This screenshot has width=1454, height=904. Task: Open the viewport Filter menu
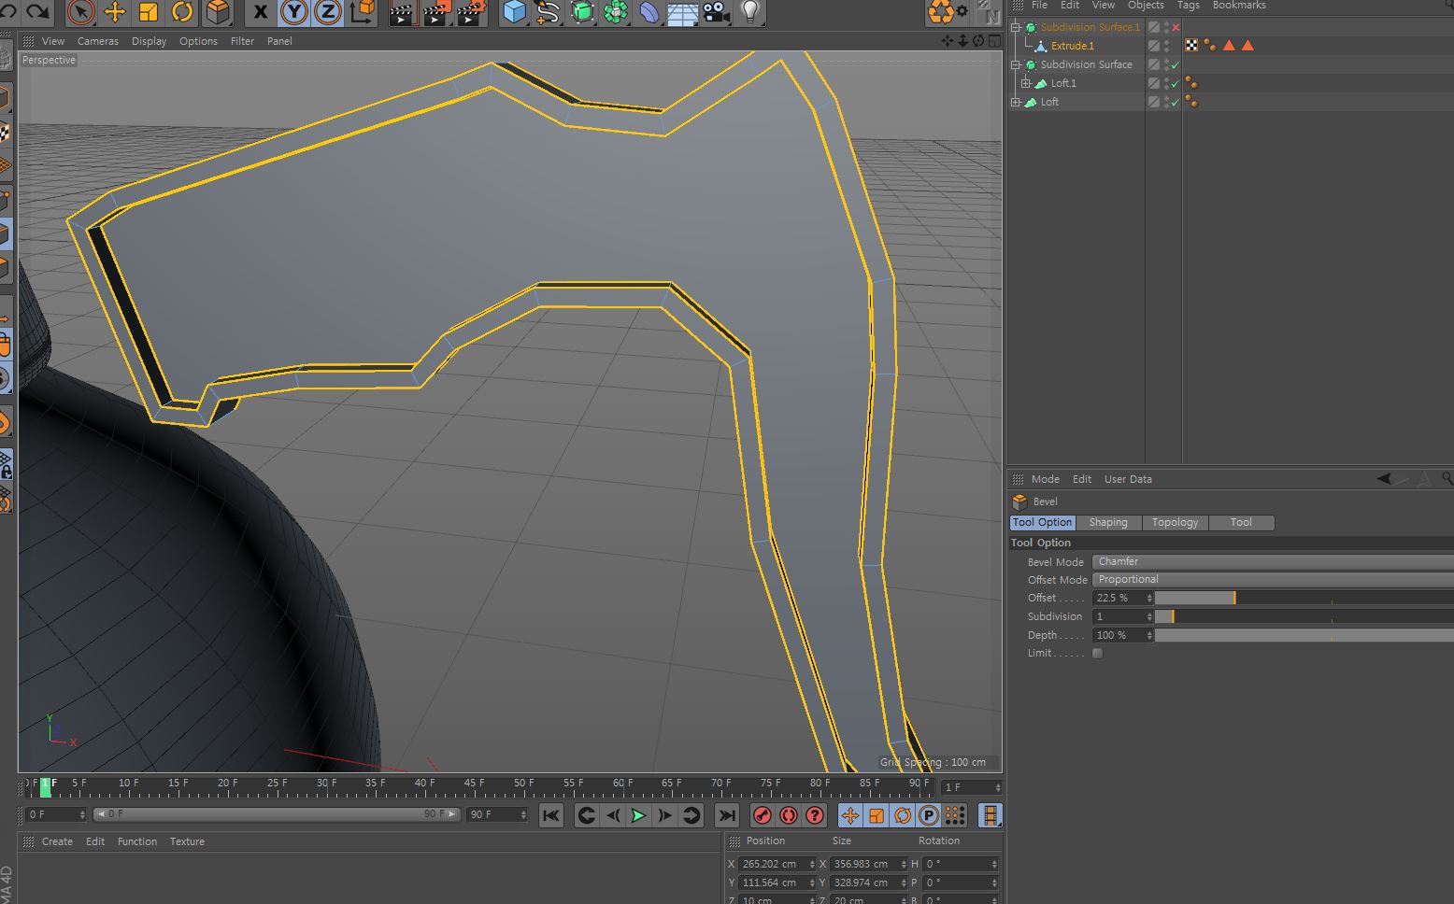[x=242, y=41]
